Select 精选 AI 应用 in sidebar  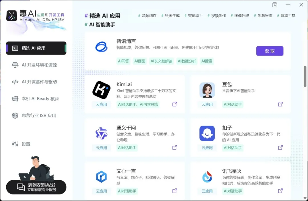click(x=36, y=48)
